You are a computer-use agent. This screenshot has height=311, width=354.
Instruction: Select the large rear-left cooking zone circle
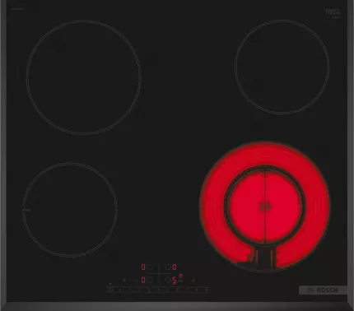(84, 77)
